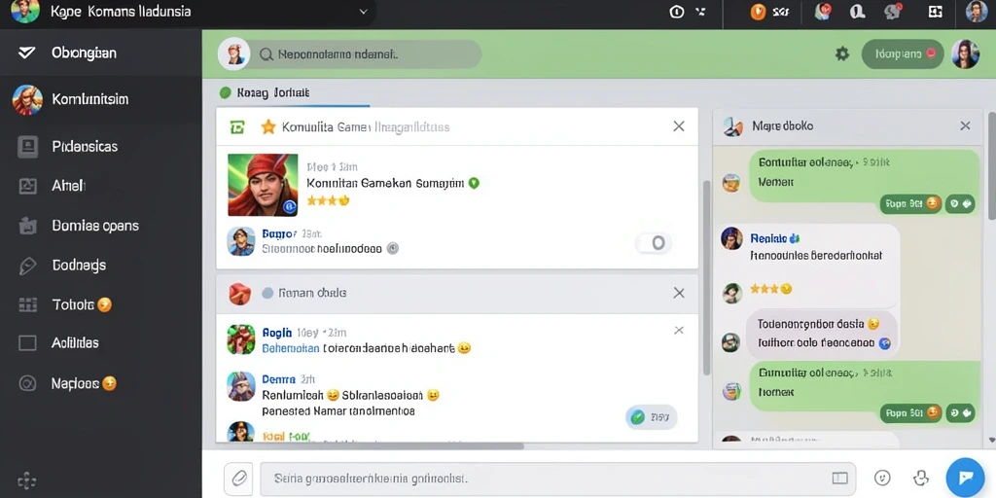Click the move icon at sidebar bottom
The width and height of the screenshot is (996, 498).
[26, 480]
